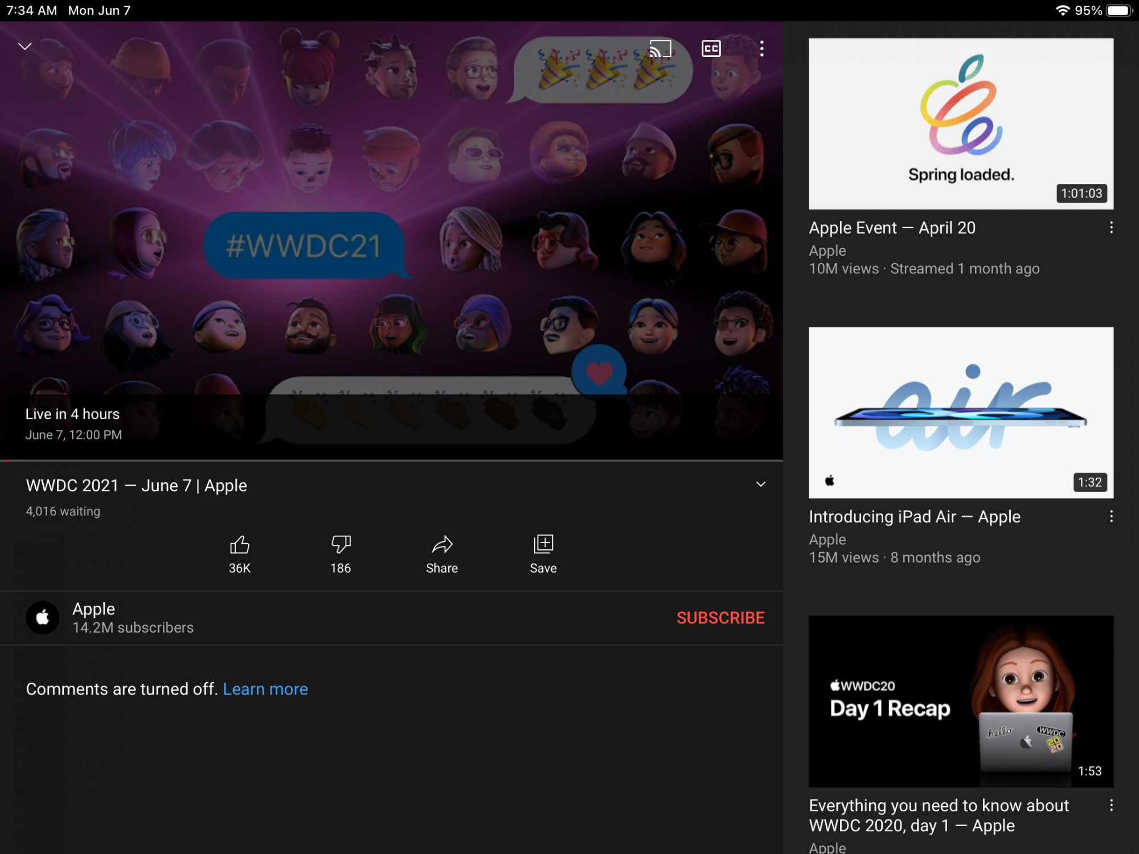Tap the Live in 4 hours label

(x=72, y=414)
